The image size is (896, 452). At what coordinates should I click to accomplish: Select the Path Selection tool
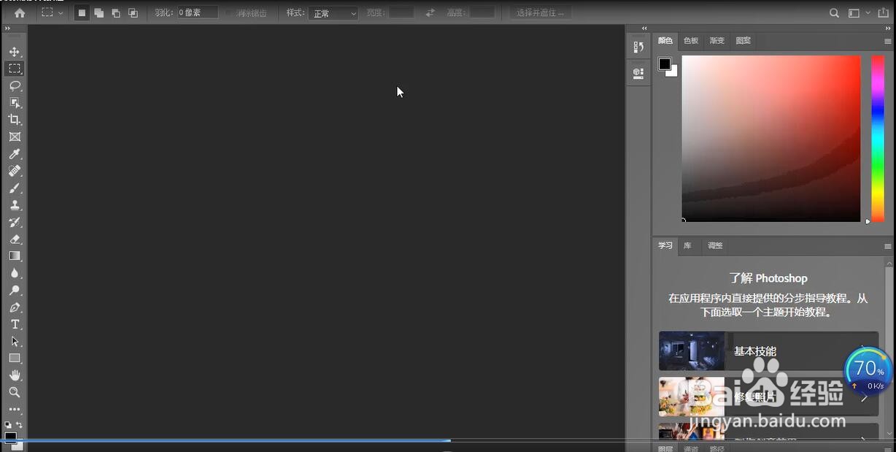[15, 341]
